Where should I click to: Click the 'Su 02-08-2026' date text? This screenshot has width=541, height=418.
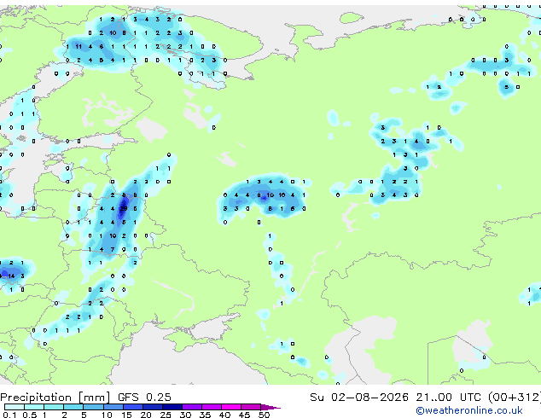tap(359, 398)
